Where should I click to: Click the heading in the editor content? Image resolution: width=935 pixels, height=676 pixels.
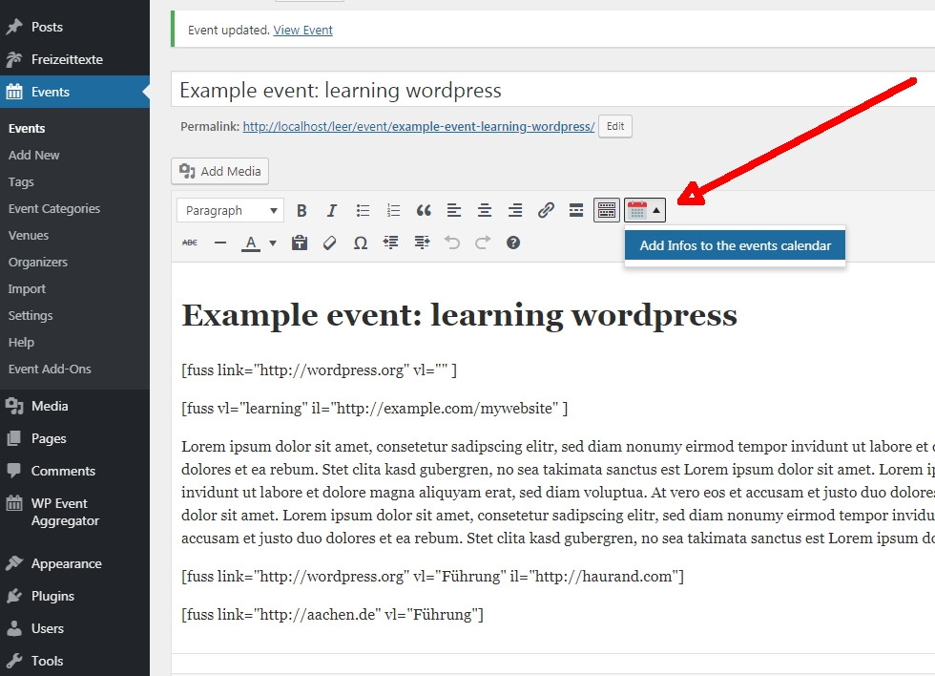[459, 315]
